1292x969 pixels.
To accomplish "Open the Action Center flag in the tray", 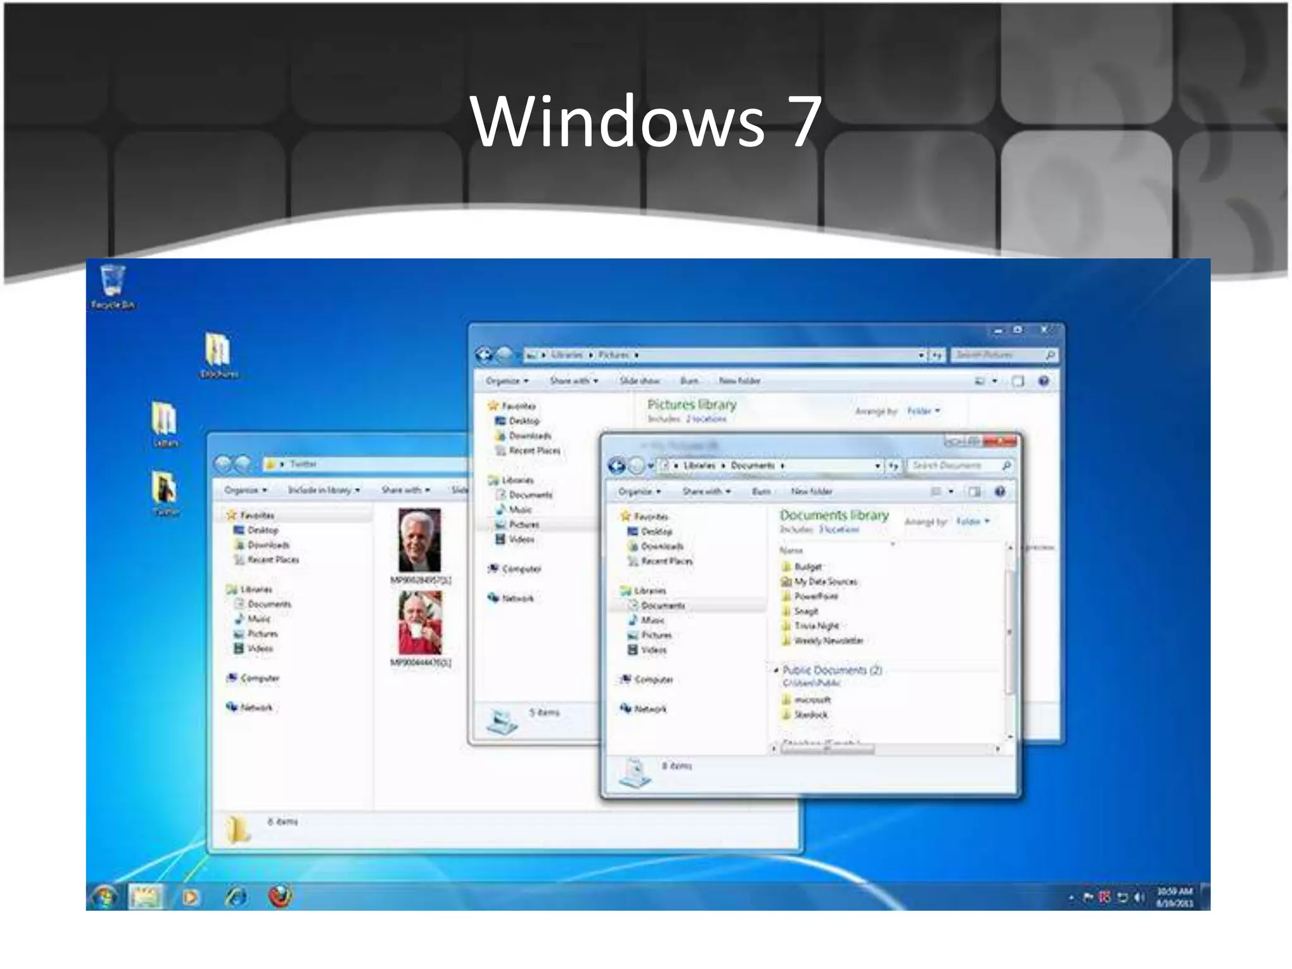I will (1088, 897).
